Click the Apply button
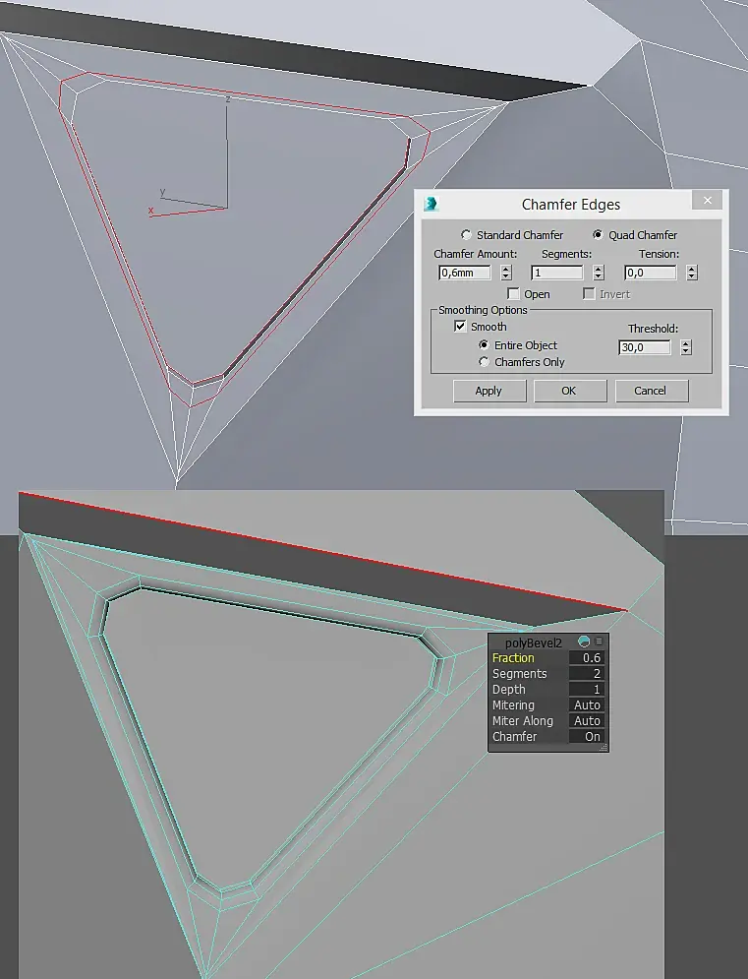748x979 pixels. [x=489, y=391]
